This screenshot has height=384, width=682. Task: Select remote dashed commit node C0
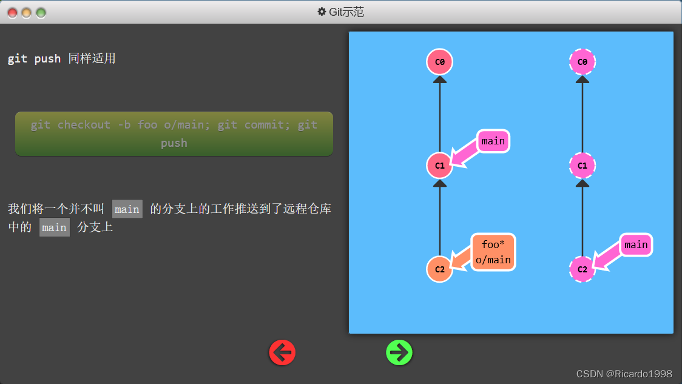click(582, 62)
